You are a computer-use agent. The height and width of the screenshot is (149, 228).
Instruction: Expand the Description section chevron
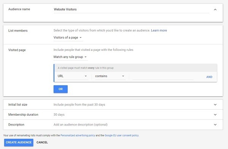click(x=215, y=125)
